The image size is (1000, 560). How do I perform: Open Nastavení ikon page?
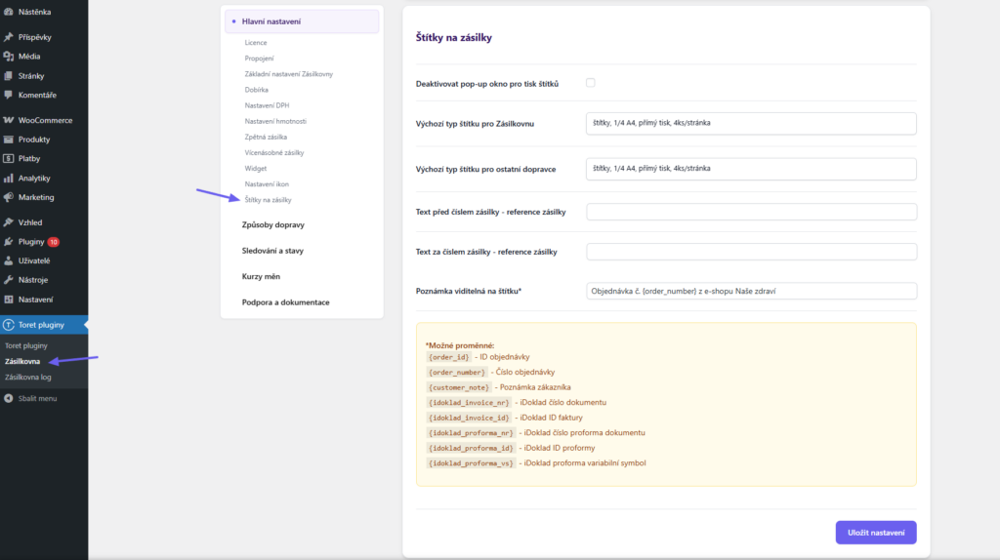[x=267, y=184]
